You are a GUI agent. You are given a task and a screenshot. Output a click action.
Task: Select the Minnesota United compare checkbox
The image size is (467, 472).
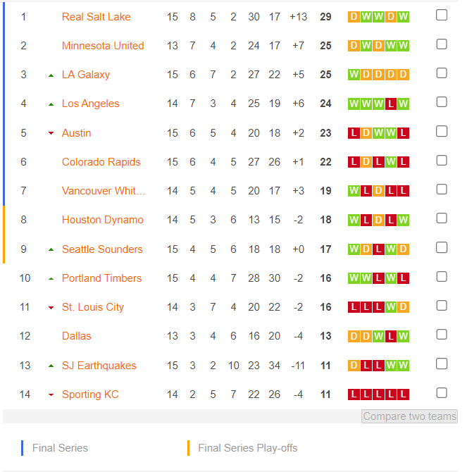tap(442, 44)
